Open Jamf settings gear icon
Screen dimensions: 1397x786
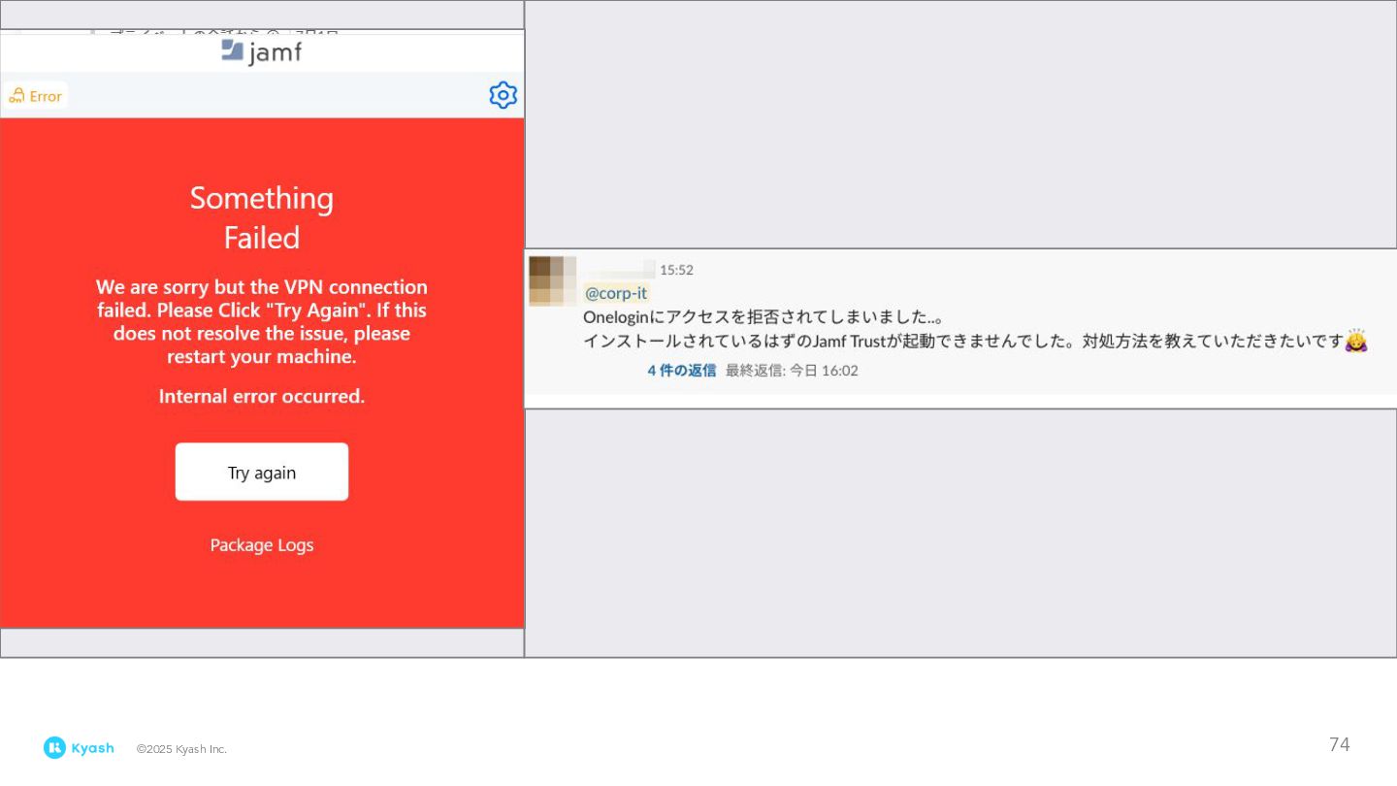tap(503, 95)
